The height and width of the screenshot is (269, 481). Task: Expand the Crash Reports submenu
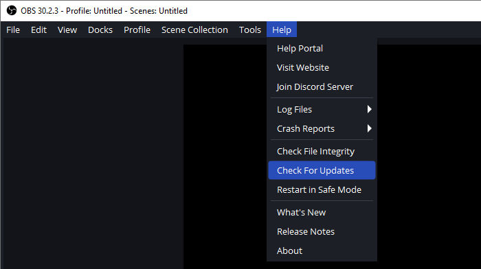(x=322, y=128)
